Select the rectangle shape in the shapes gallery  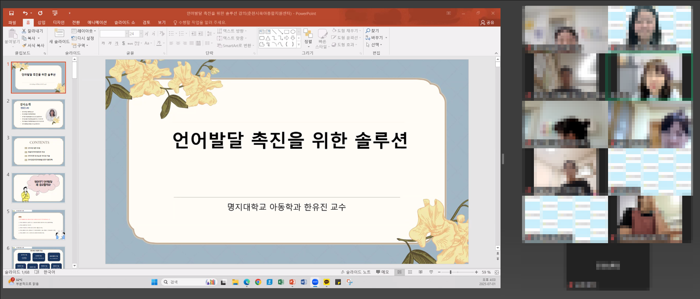click(286, 32)
